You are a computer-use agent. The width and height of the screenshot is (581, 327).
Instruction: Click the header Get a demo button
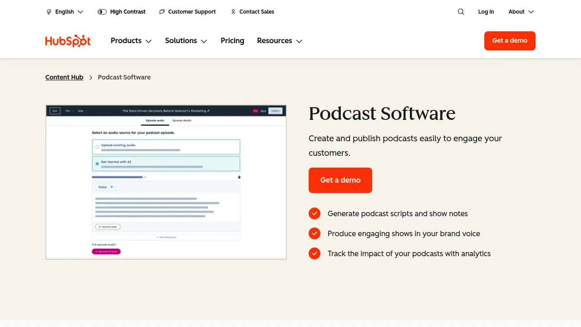[x=510, y=41]
